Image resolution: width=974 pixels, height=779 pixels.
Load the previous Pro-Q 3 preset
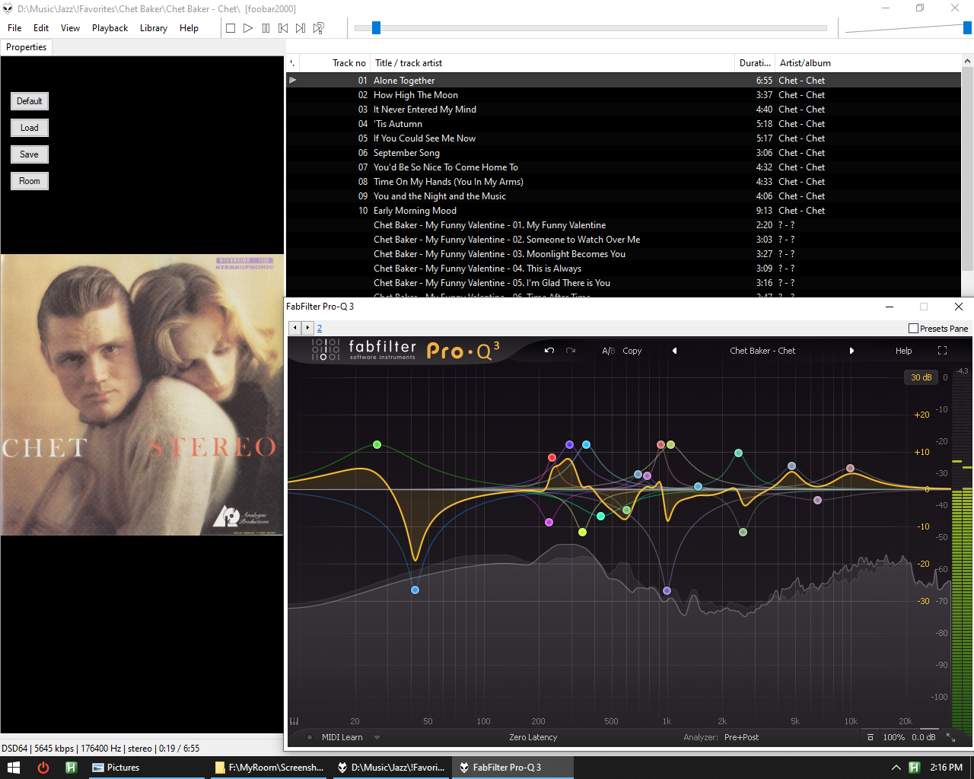[x=674, y=351]
